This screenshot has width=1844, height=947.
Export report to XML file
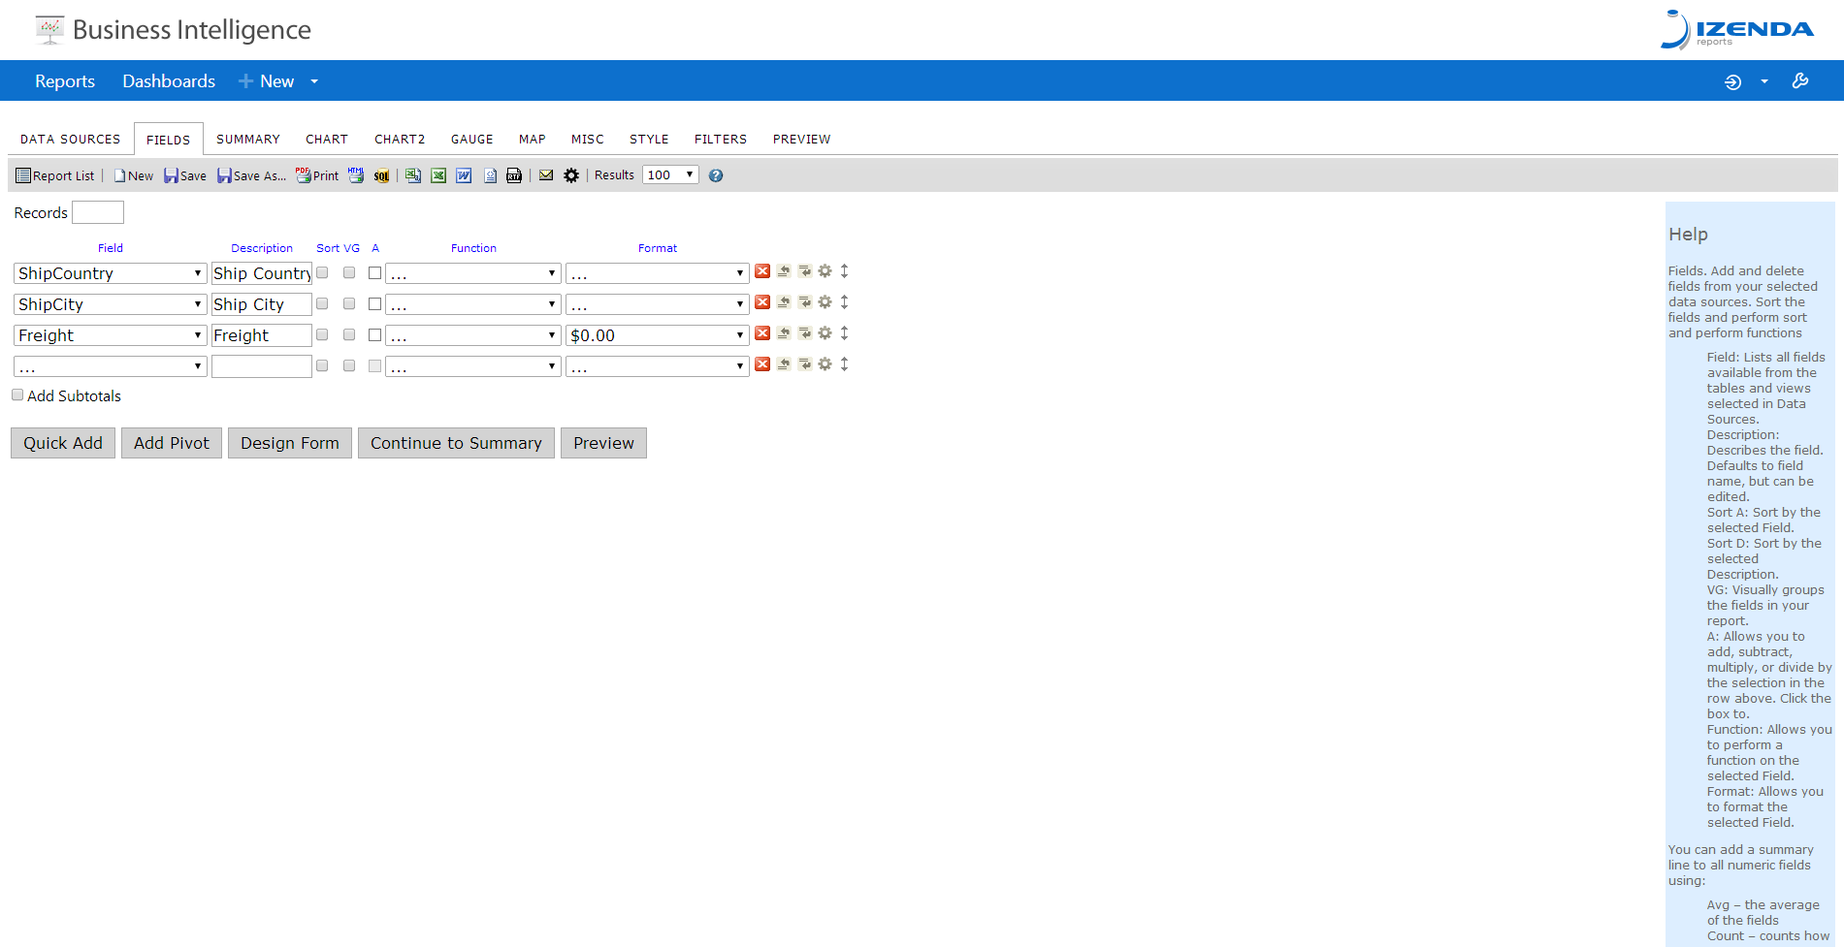[490, 175]
